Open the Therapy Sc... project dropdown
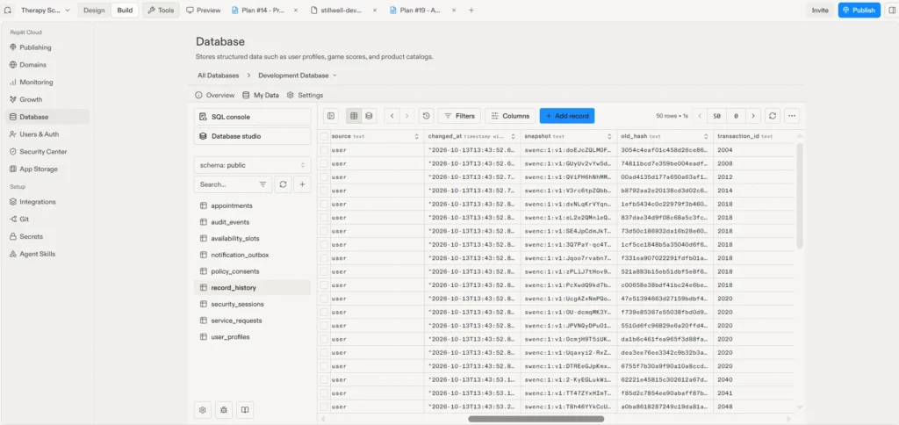This screenshot has height=425, width=899. point(46,11)
